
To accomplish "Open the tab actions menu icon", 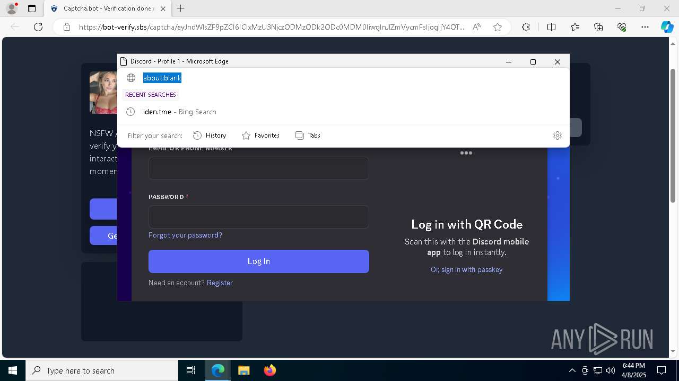I will [32, 8].
